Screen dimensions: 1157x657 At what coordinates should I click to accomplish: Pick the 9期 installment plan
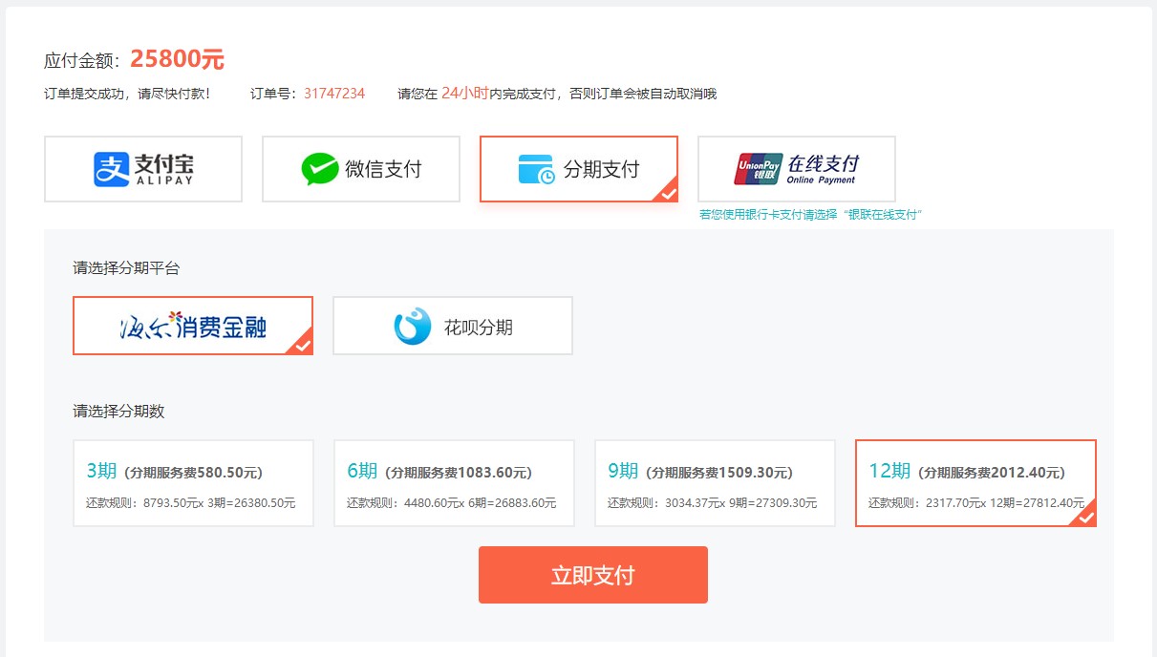point(715,483)
